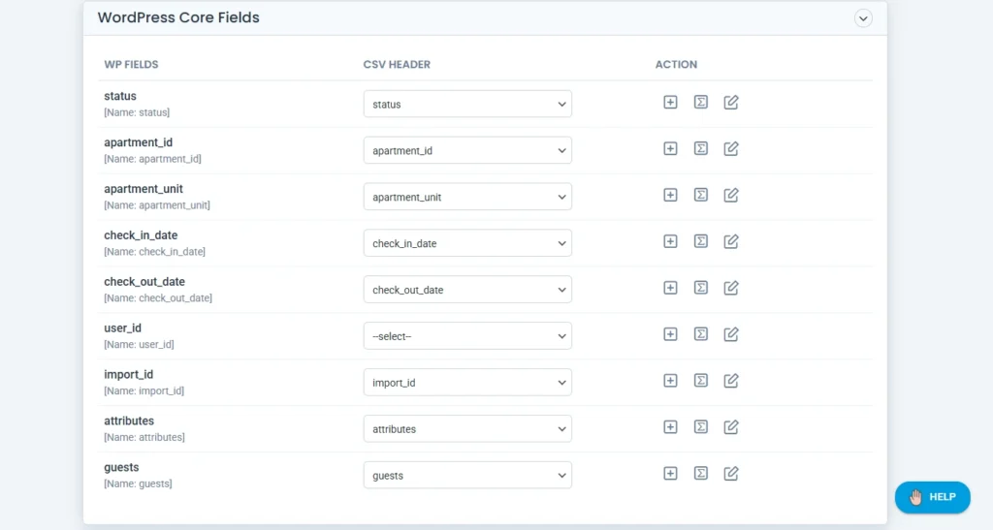The height and width of the screenshot is (530, 993).
Task: Click the plus icon in the import_id row
Action: (x=670, y=381)
